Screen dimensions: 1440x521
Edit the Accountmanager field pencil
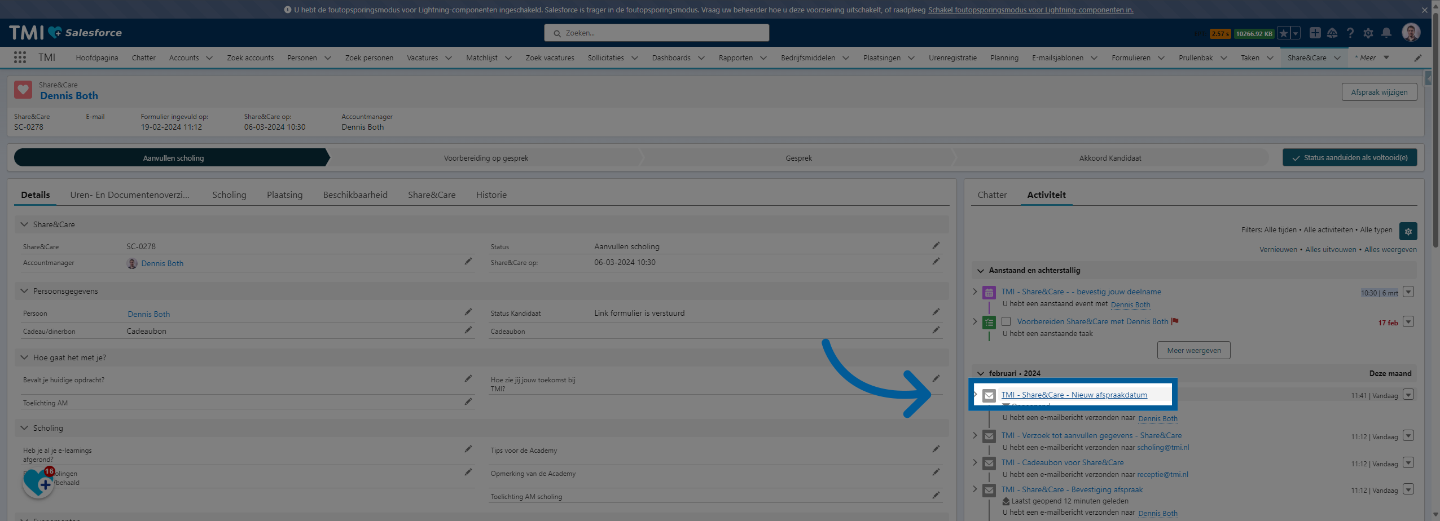click(468, 262)
